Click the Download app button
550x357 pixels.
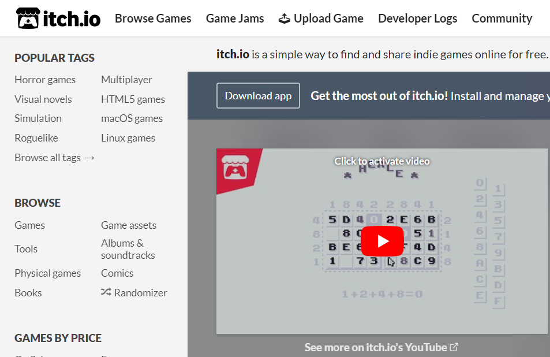click(x=258, y=95)
